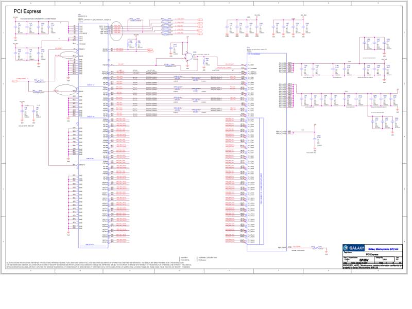Select the topmost red off-page connector at upper middle
The width and height of the screenshot is (412, 309).
pyautogui.click(x=200, y=20)
